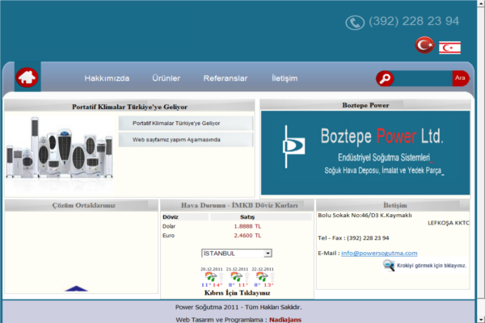Click the Euro rate 2.4600 TL
The height and width of the screenshot is (323, 485).
tap(247, 236)
